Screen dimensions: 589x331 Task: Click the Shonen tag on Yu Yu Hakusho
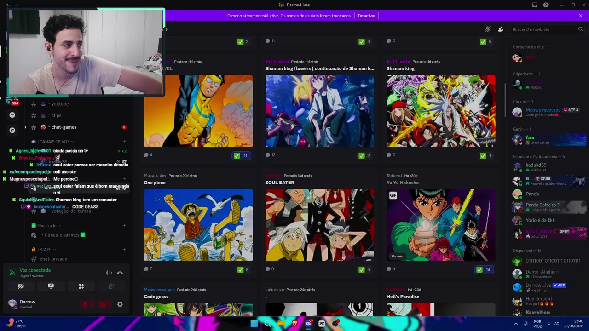397,256
